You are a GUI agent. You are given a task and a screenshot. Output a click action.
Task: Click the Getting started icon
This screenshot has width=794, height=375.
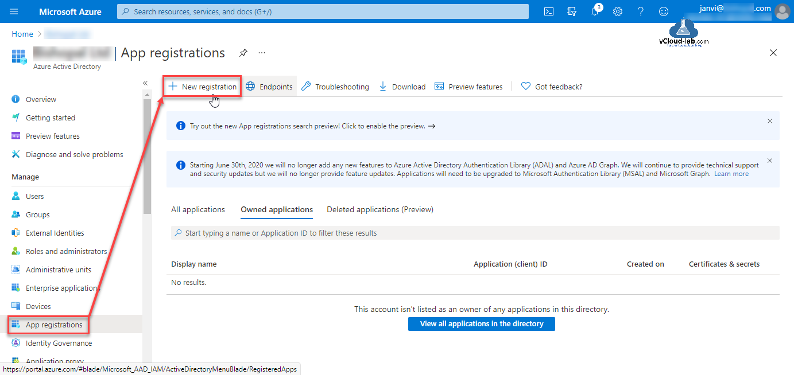[x=16, y=118]
